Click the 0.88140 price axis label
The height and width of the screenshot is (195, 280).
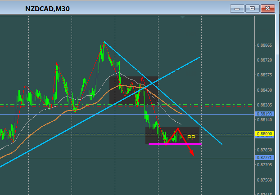coord(264,120)
